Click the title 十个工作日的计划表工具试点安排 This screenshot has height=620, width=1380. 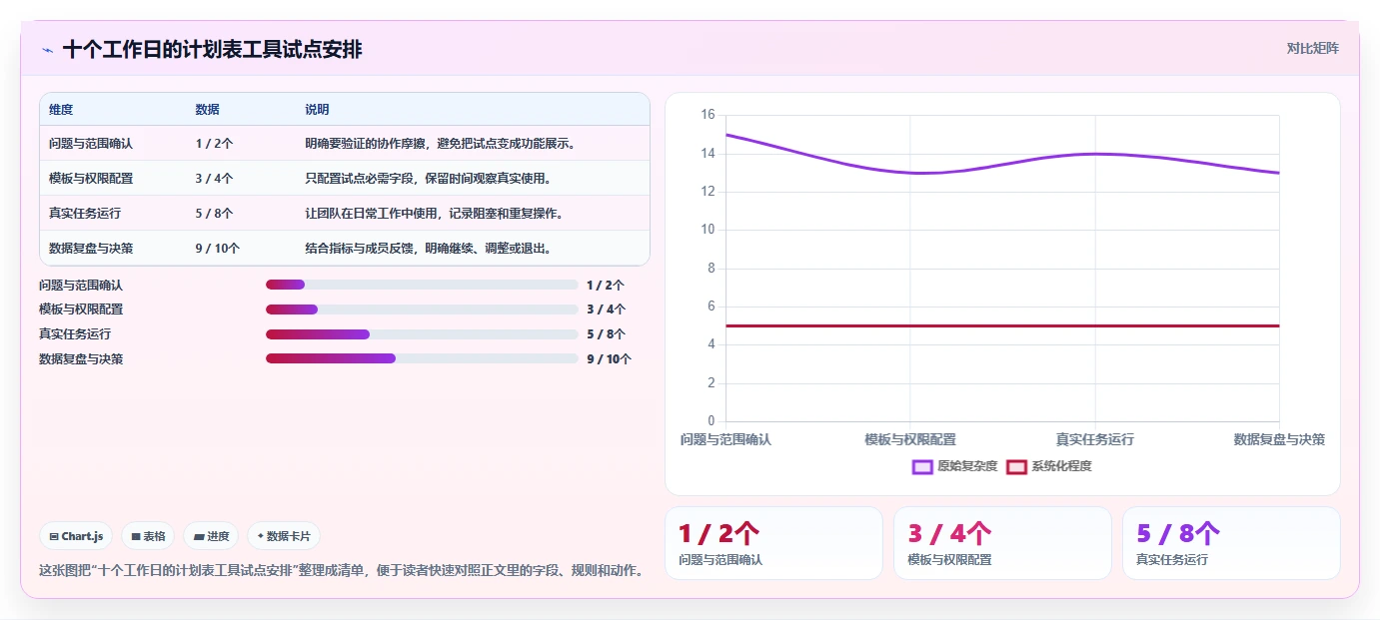(x=213, y=50)
